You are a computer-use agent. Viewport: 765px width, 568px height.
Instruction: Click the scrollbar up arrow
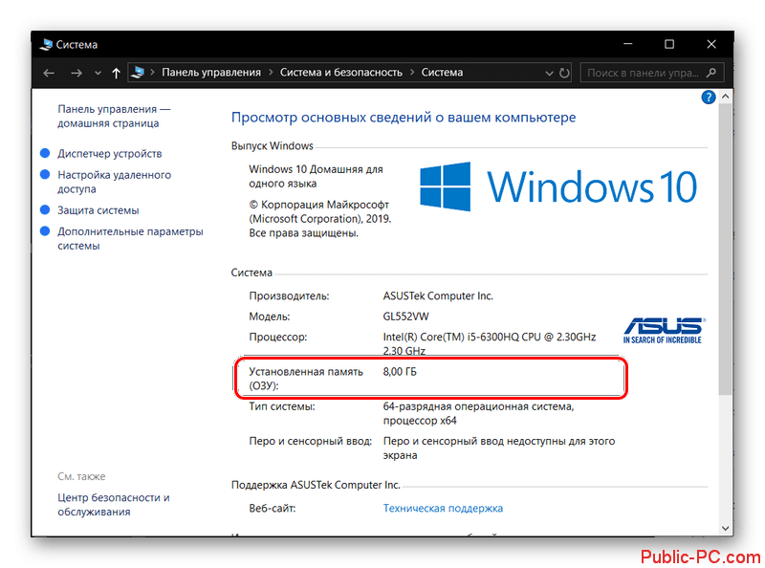pos(726,97)
